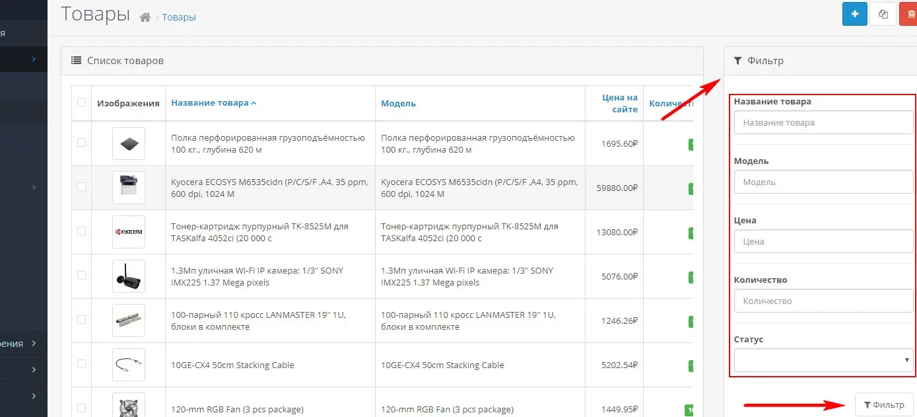Sort by Модель column header
917x417 pixels.
click(398, 103)
